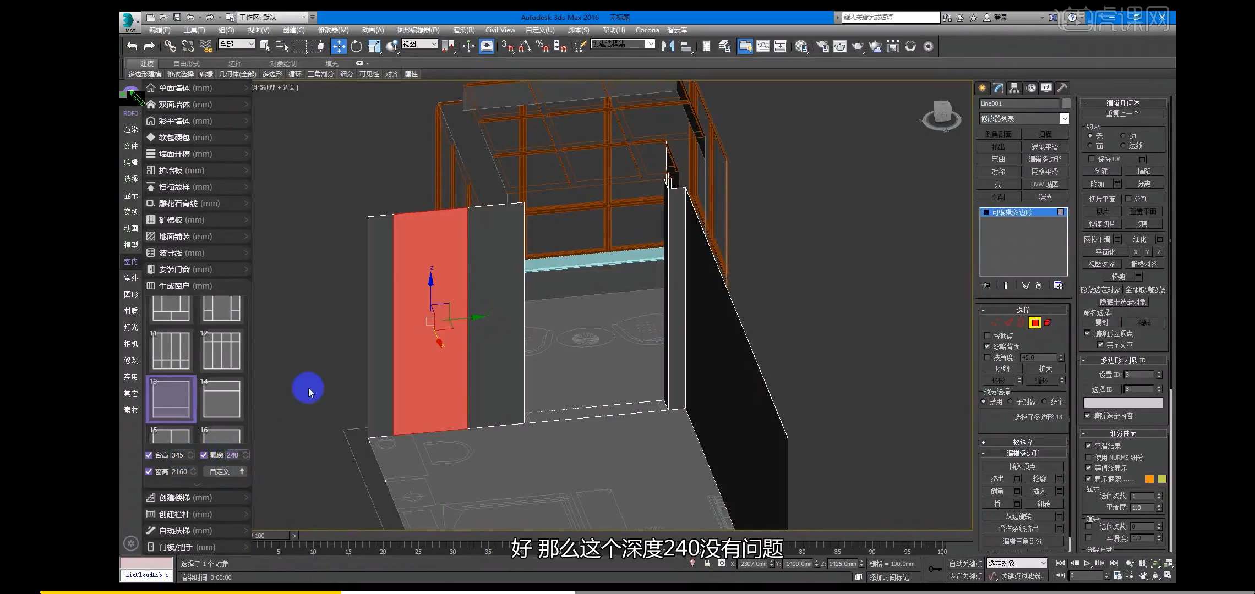Toggle the 删除孤立顶点 checkbox
This screenshot has height=594, width=1255.
(x=1088, y=333)
